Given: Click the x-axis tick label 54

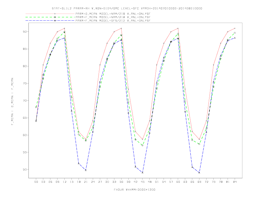Looking at the screenshot, I should coord(164,182).
